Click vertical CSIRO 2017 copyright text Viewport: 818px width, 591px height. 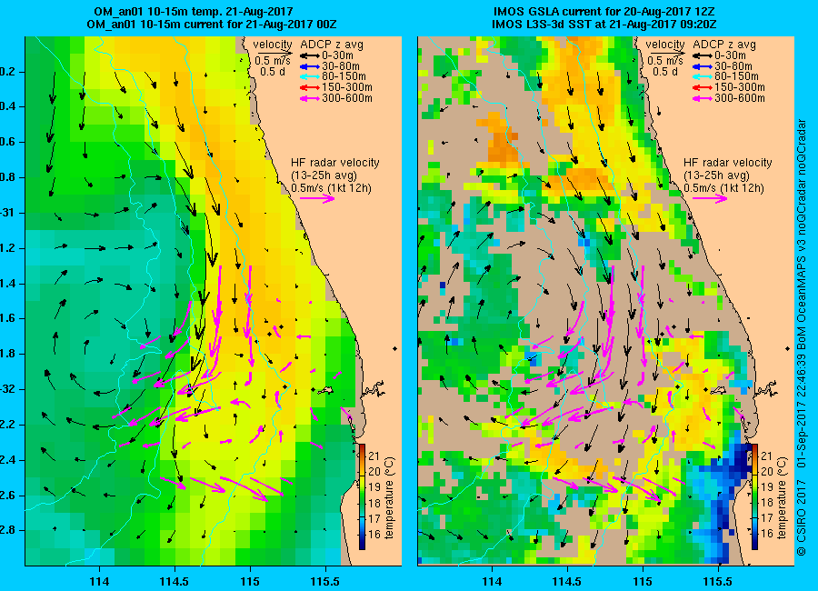click(x=802, y=516)
